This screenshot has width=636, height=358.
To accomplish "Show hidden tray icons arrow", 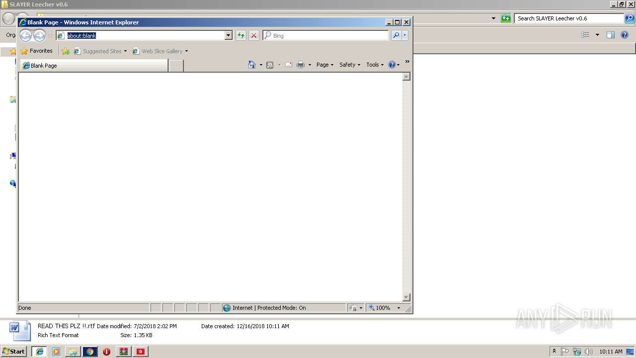I will click(x=555, y=352).
